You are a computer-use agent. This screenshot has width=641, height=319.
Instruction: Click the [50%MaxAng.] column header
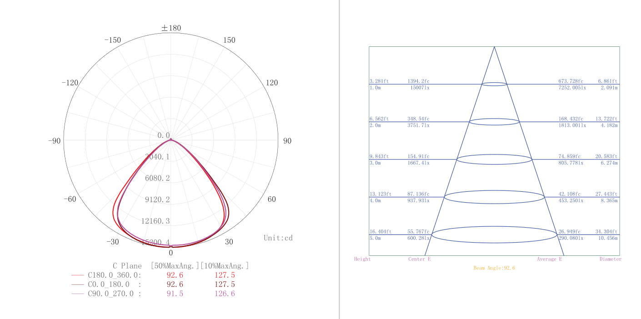(175, 266)
